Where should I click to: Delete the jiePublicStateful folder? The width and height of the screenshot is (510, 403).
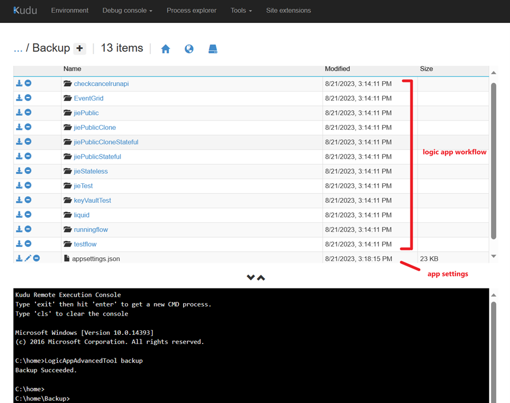tap(28, 157)
